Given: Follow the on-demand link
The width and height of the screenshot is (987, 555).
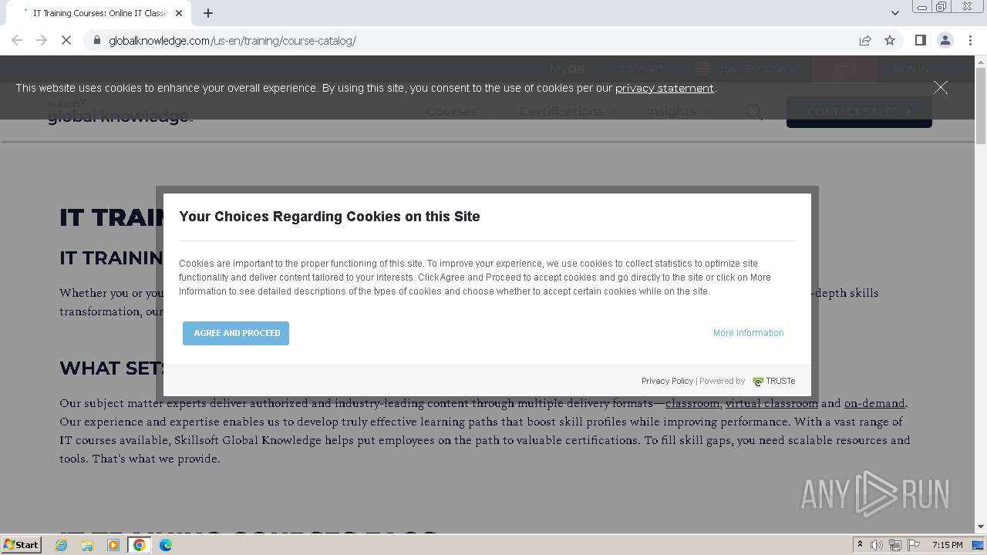Looking at the screenshot, I should pyautogui.click(x=874, y=403).
